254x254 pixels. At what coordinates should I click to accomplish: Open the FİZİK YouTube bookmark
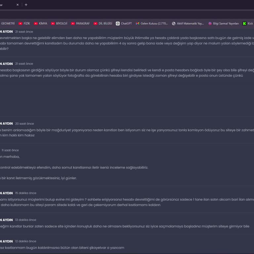(x=24, y=23)
